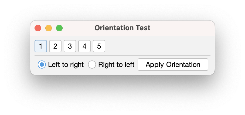Click the filled circle of Left to right option

click(42, 65)
